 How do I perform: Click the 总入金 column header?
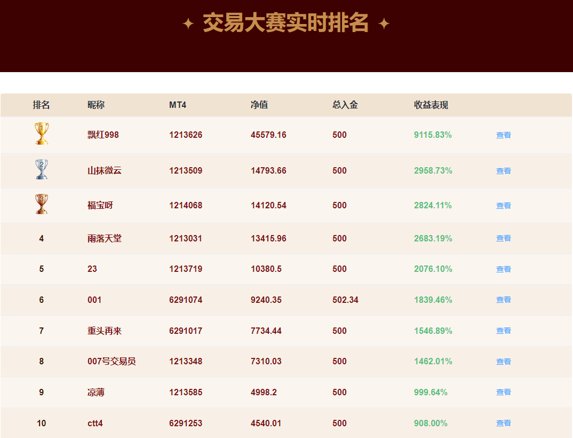pyautogui.click(x=346, y=105)
